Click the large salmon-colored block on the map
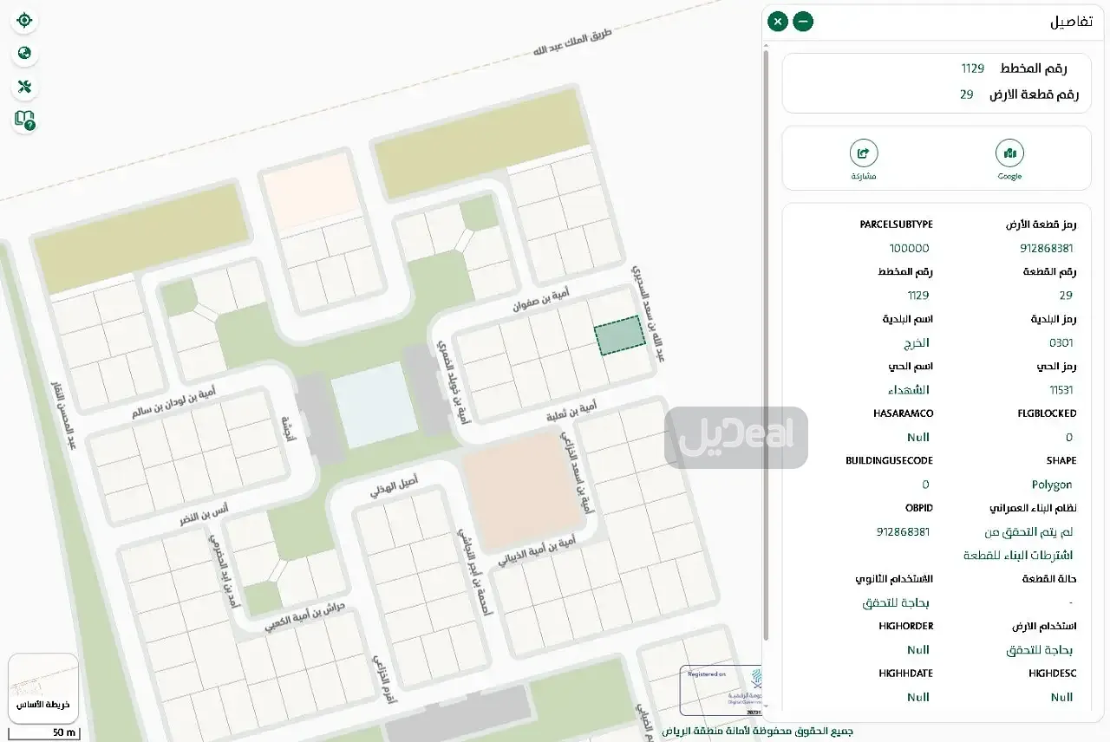The height and width of the screenshot is (742, 1110). coord(520,491)
